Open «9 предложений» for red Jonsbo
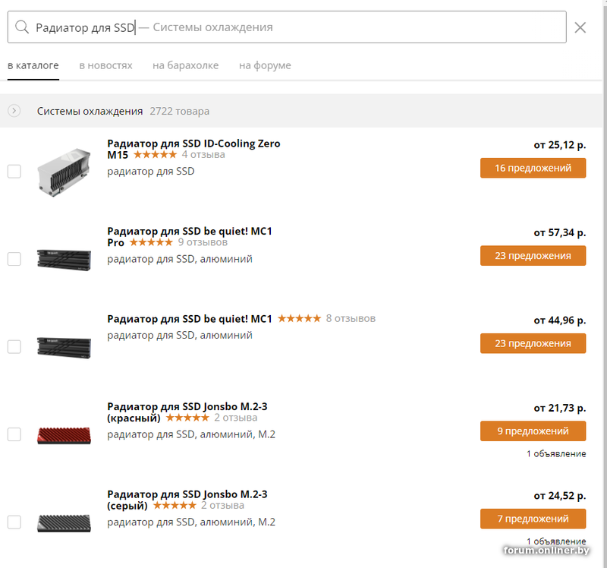607x568 pixels. (533, 431)
